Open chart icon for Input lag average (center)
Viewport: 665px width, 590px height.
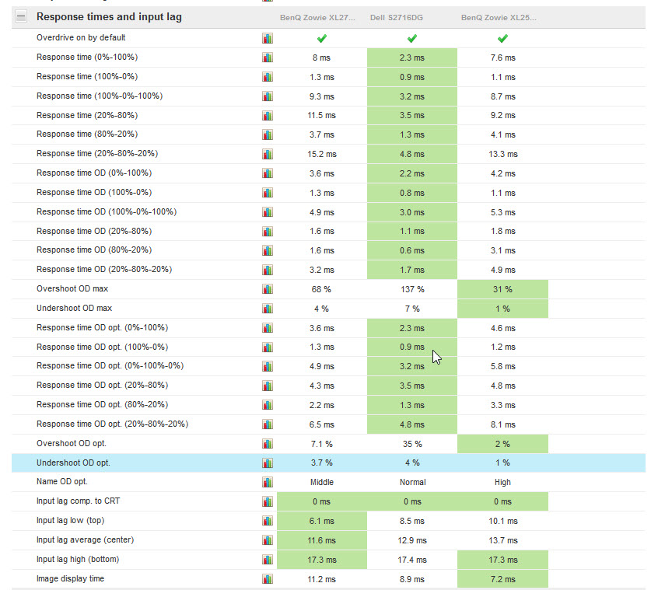(x=268, y=540)
